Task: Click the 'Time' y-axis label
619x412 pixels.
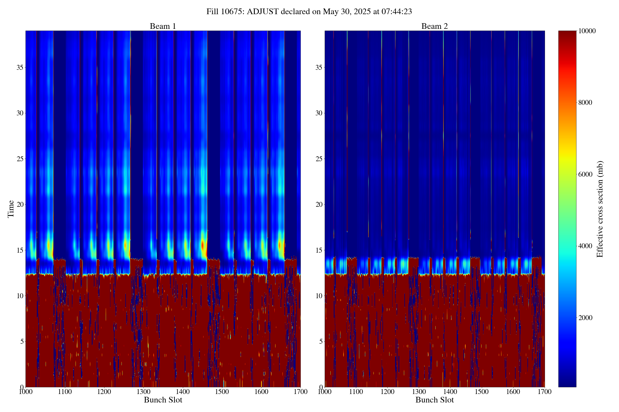Action: coord(11,209)
